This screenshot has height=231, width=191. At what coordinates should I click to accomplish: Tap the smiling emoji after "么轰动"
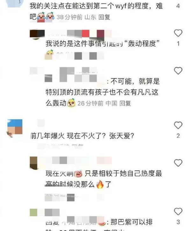pyautogui.click(x=71, y=103)
